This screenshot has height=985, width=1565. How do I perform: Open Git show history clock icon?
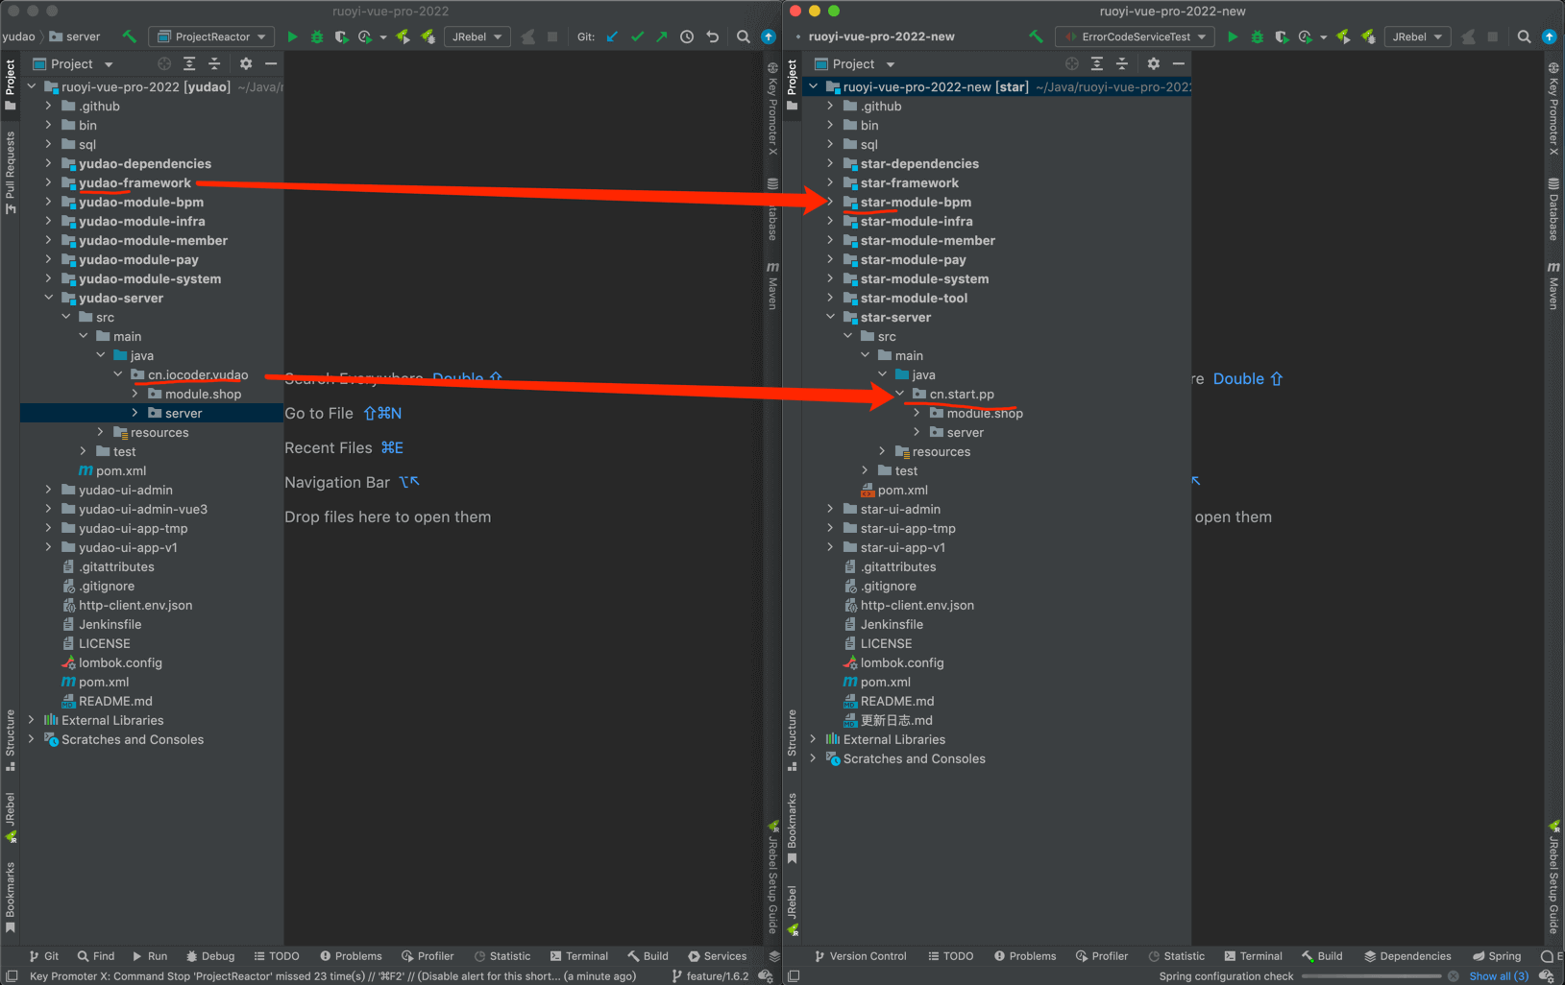coord(687,36)
